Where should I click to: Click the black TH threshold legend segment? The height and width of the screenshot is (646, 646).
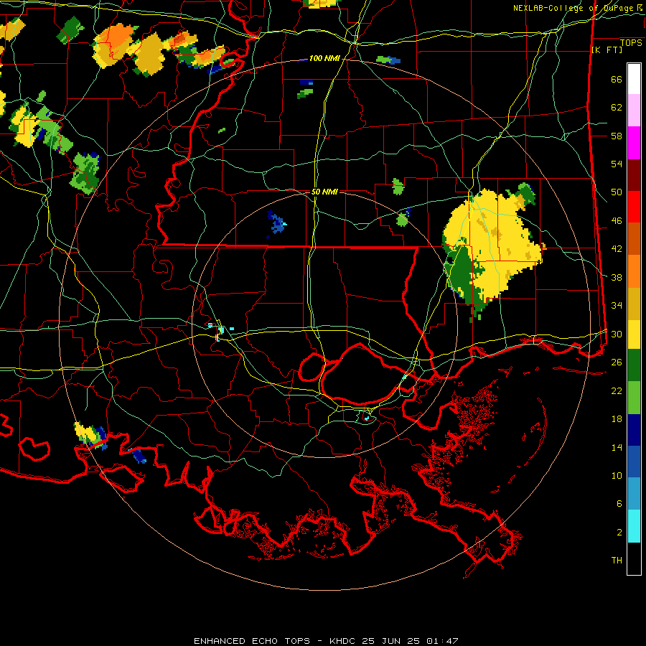tap(634, 558)
